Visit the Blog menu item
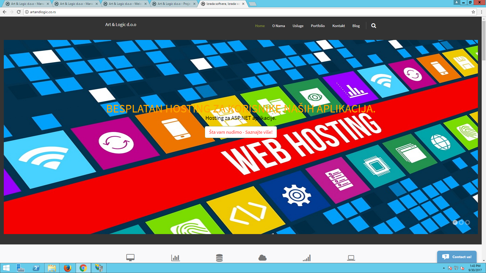The width and height of the screenshot is (486, 273). coord(356,26)
